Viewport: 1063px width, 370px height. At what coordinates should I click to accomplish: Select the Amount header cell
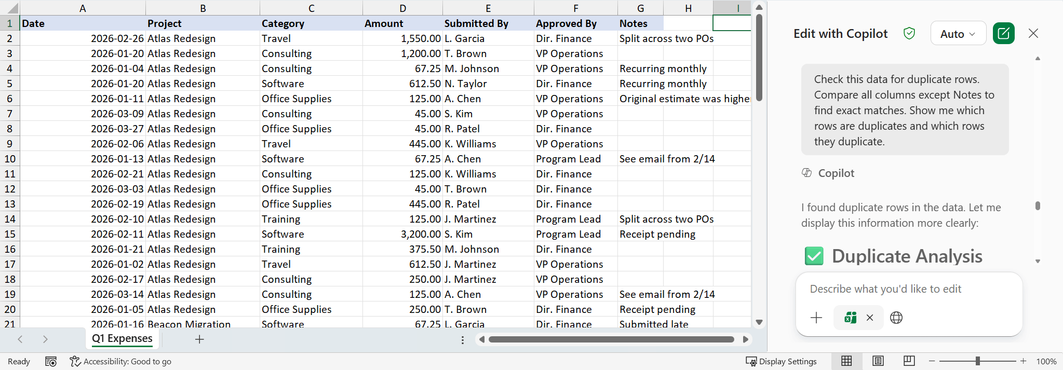402,23
